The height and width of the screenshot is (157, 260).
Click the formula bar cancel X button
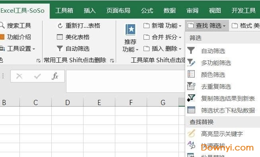pyautogui.click(x=19, y=76)
